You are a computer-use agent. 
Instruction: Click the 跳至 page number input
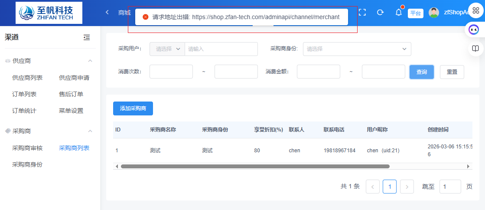coord(450,187)
